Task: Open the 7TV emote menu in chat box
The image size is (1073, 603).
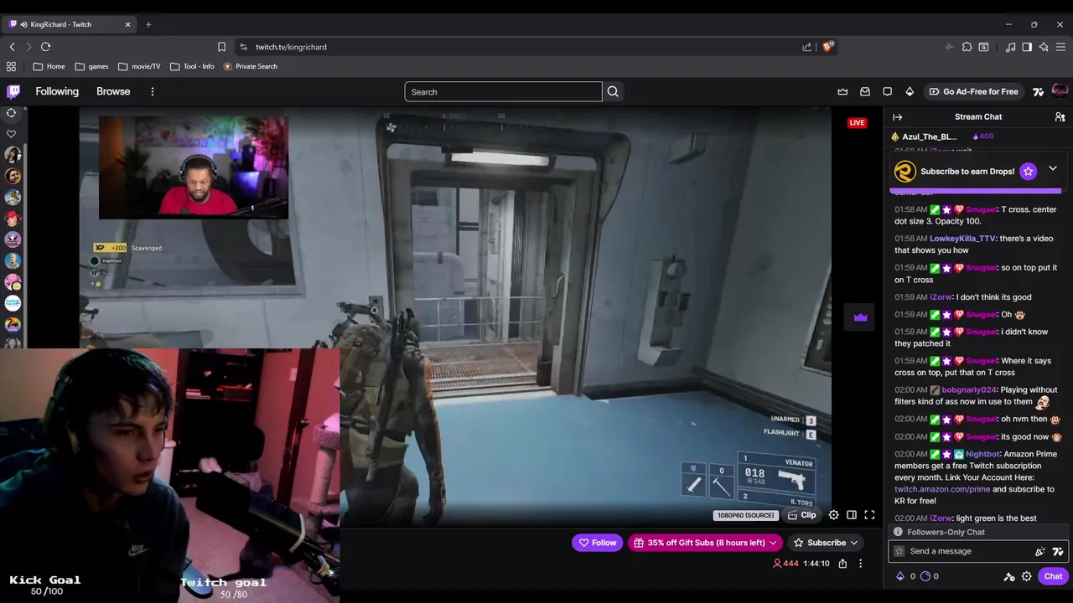Action: (1058, 551)
